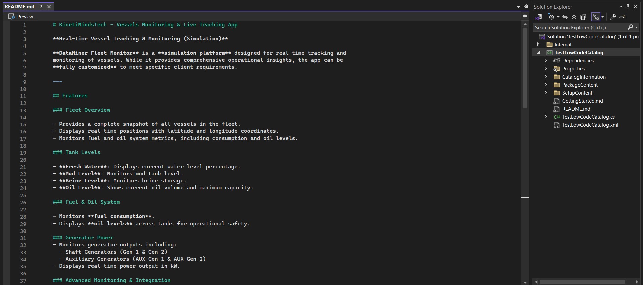Click Sync with Active Document arrows icon
Viewport: 643px width, 285px height.
(x=565, y=17)
